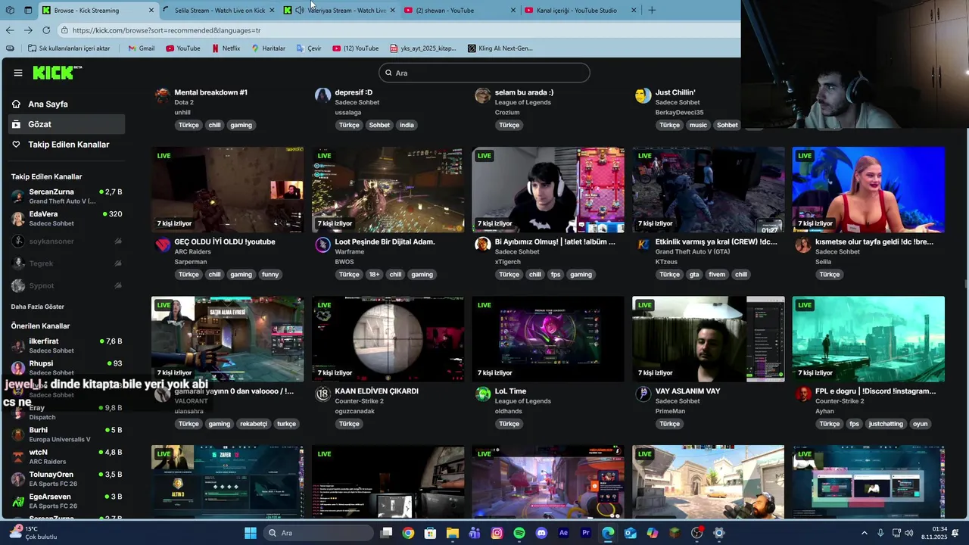Open FPL e dogru stream thumbnail
This screenshot has height=545, width=969.
pyautogui.click(x=868, y=338)
